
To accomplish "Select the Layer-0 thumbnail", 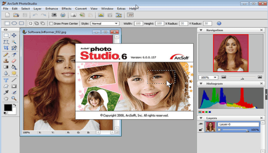I will pyautogui.click(x=211, y=127).
